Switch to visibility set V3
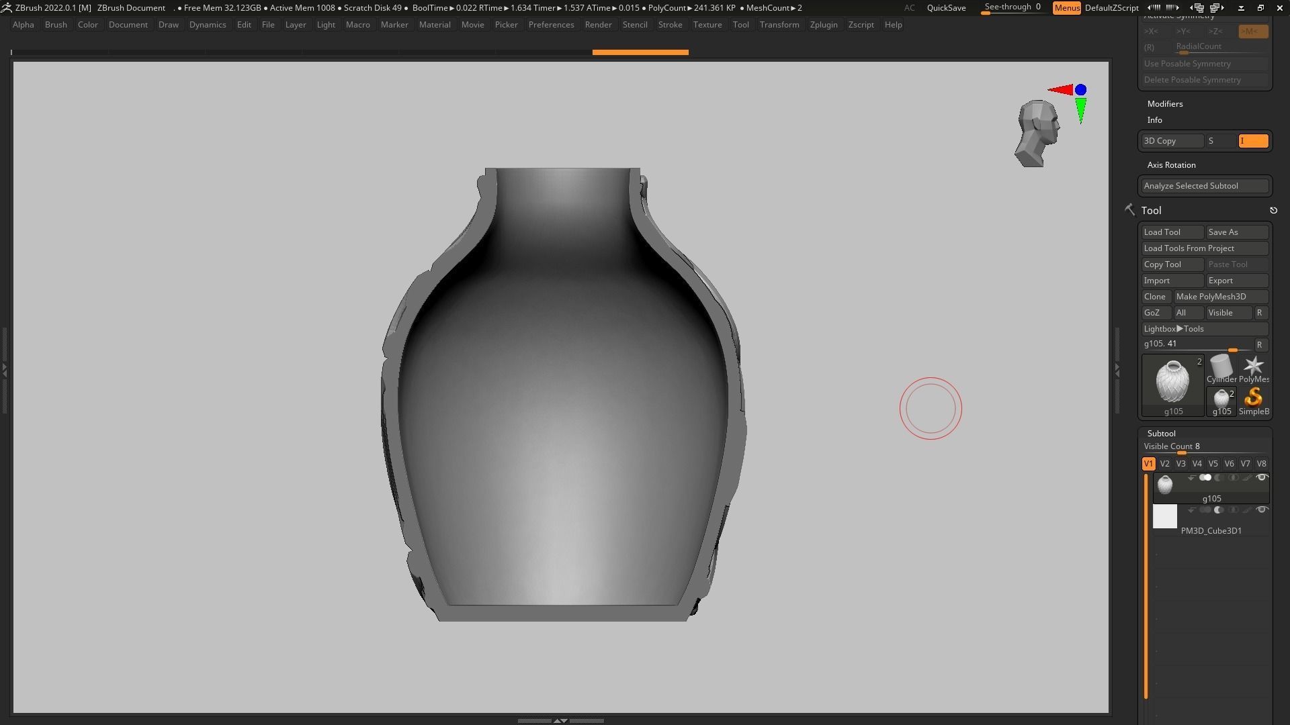The image size is (1290, 725). tap(1180, 464)
